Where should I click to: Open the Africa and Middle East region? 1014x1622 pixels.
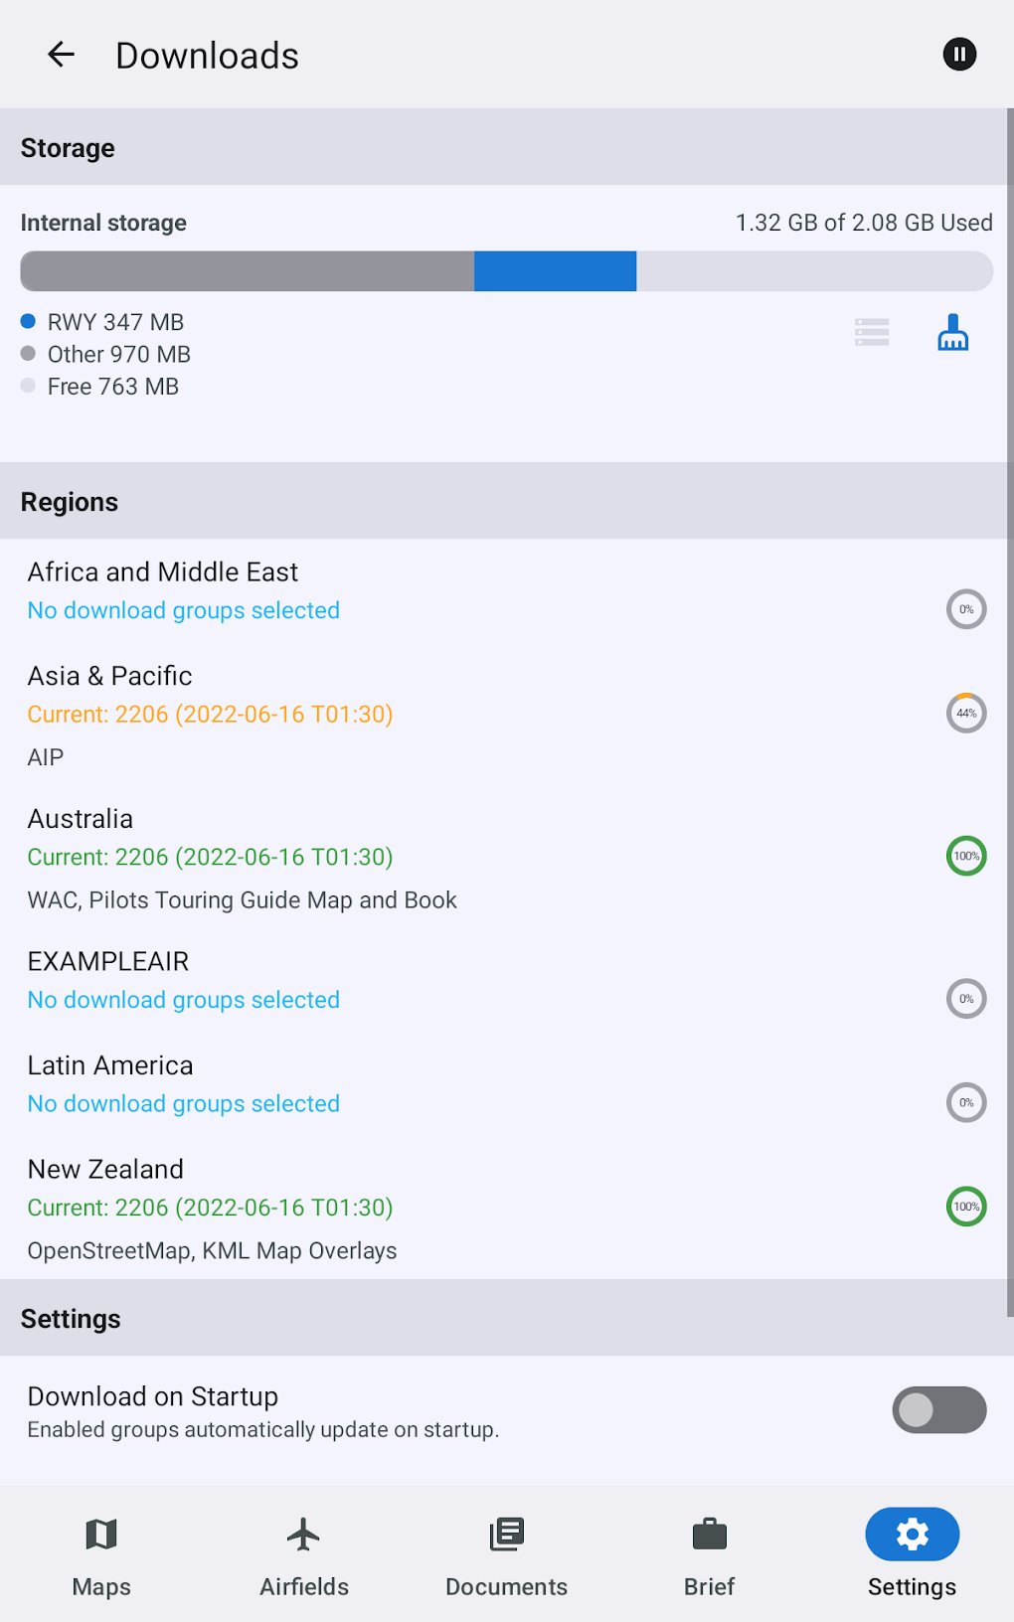click(163, 572)
